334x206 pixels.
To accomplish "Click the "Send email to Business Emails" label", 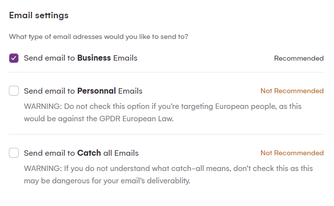I will tap(80, 58).
